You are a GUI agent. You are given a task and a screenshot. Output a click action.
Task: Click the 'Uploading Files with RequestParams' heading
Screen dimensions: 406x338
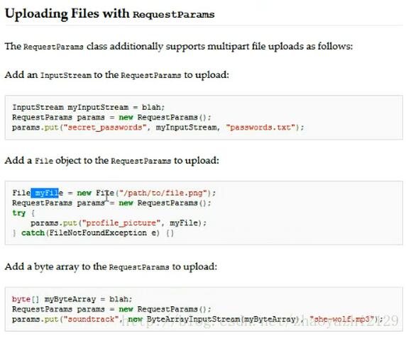point(110,14)
